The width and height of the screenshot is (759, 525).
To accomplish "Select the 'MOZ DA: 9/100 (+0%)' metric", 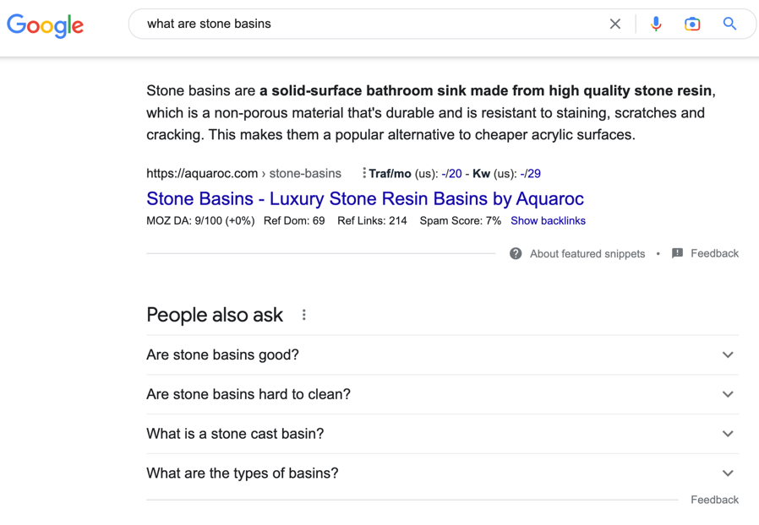I will click(200, 221).
